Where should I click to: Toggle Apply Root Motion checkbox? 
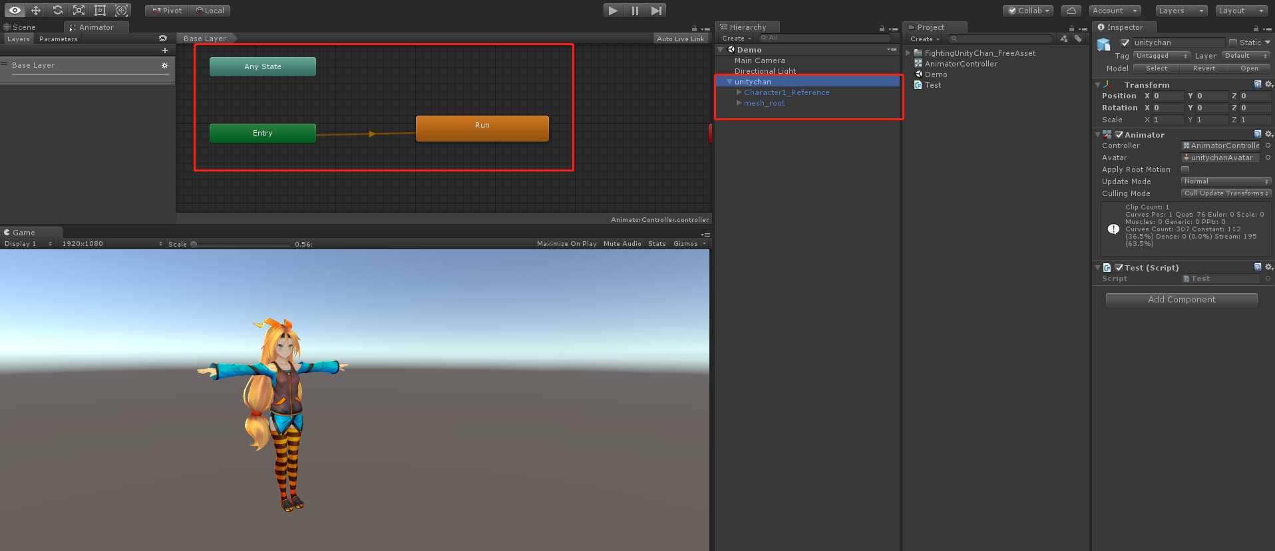click(x=1185, y=169)
